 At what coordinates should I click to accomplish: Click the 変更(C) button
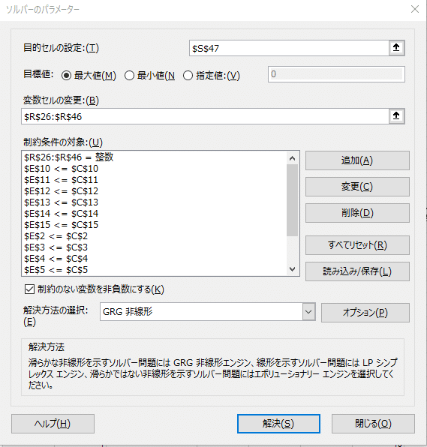[357, 187]
